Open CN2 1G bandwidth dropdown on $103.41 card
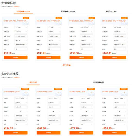 point(54,45)
